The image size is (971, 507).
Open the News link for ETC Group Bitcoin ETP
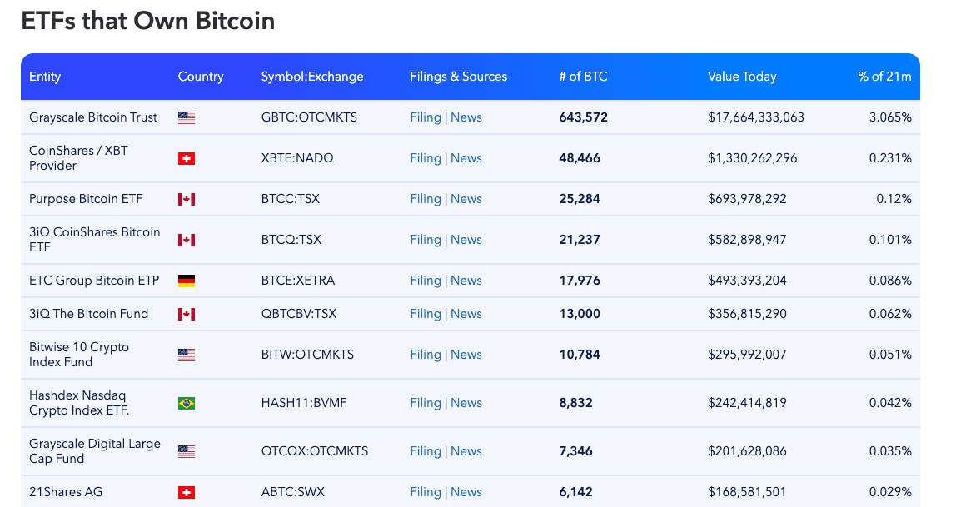(466, 281)
